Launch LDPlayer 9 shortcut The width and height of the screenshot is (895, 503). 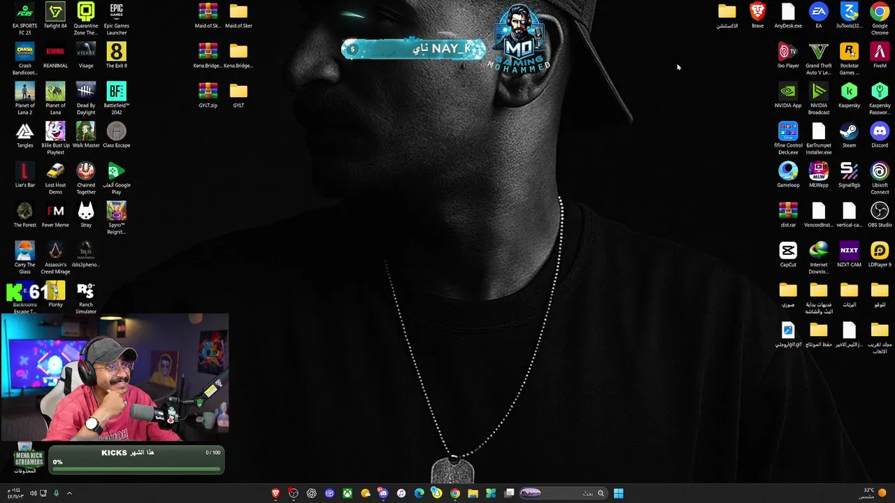[x=880, y=255]
